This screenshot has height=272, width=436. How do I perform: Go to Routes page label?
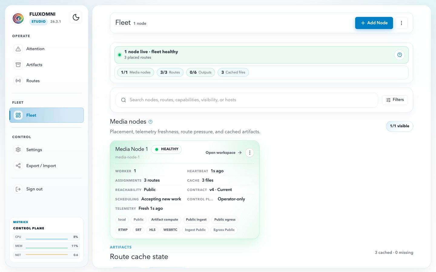point(33,81)
